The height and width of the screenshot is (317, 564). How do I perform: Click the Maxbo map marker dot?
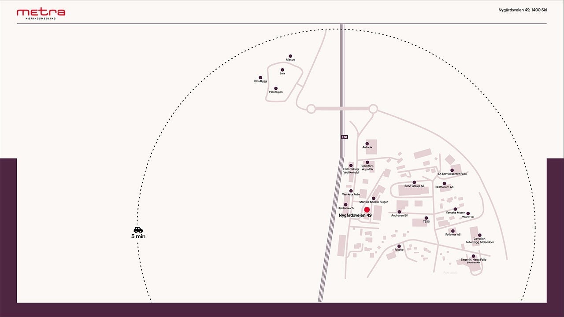click(x=290, y=56)
